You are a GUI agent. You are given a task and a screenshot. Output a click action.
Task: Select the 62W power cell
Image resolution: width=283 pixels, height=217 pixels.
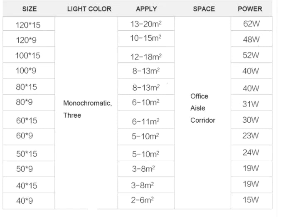pyautogui.click(x=251, y=24)
